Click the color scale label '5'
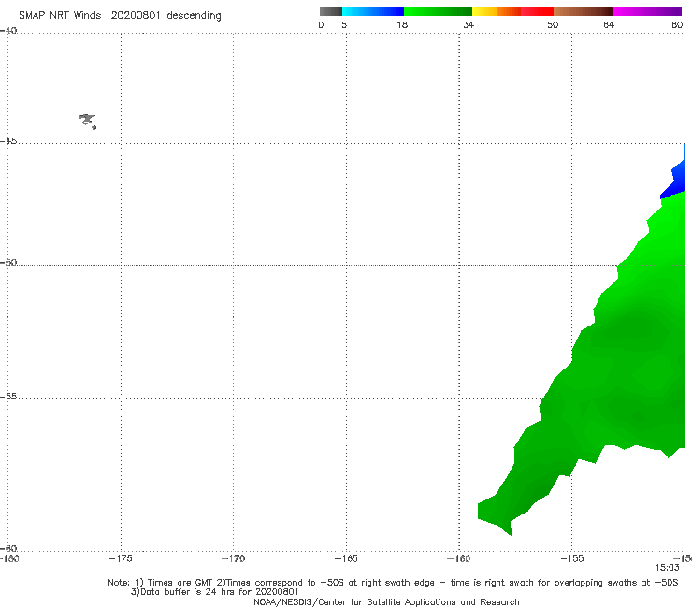The height and width of the screenshot is (608, 692). pos(344,24)
